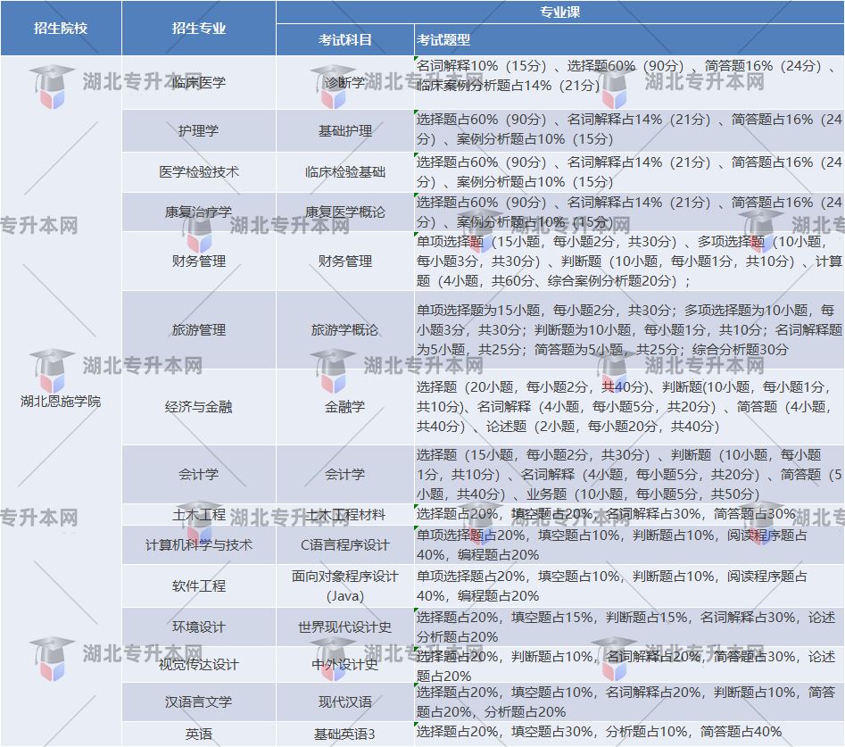Select the C语言程序设计 subject cell
Viewport: 845px width, 747px height.
(345, 545)
